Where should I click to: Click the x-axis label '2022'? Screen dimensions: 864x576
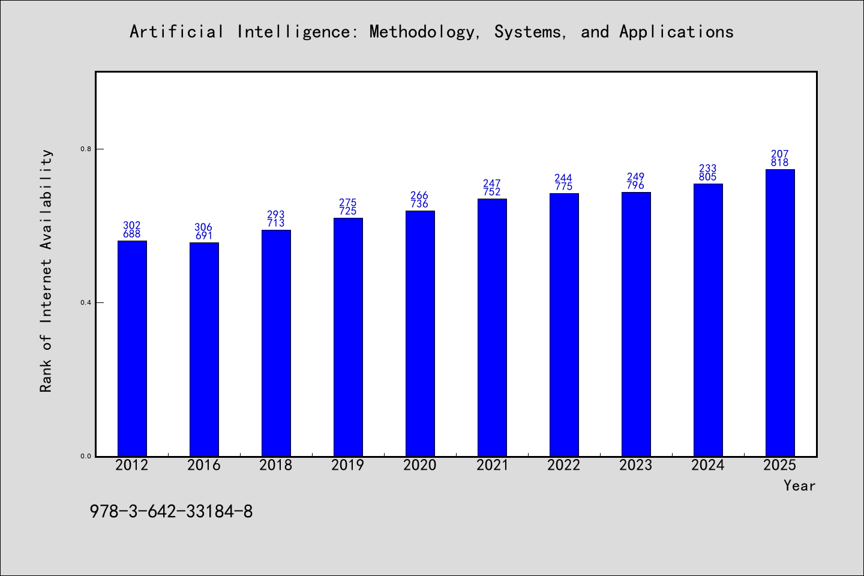[564, 465]
